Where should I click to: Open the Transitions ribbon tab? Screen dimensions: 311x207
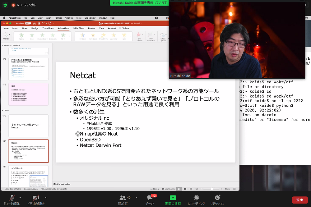(x=48, y=28)
